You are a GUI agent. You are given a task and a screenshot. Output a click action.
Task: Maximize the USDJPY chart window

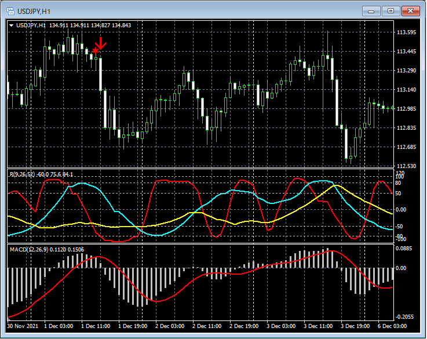coord(391,11)
